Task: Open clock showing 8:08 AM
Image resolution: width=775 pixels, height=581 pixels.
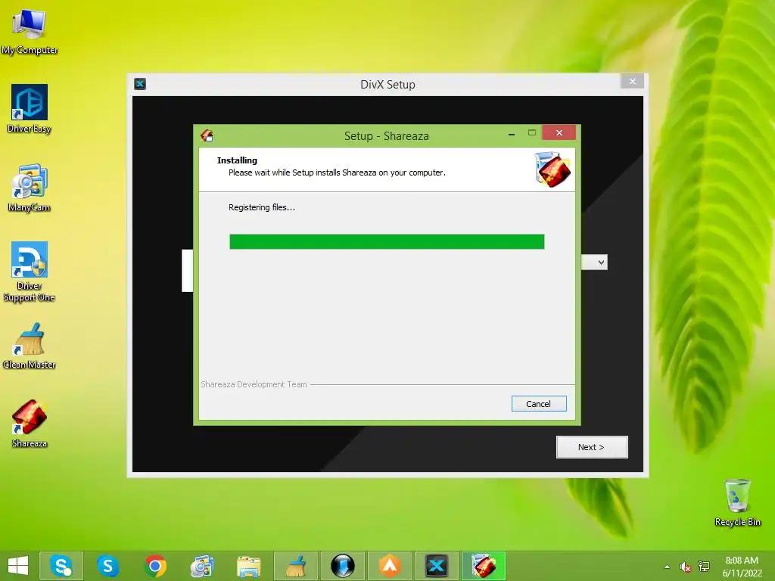Action: 742,567
